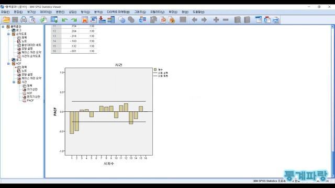Click the Go to Variable icon

[x=102, y=20]
